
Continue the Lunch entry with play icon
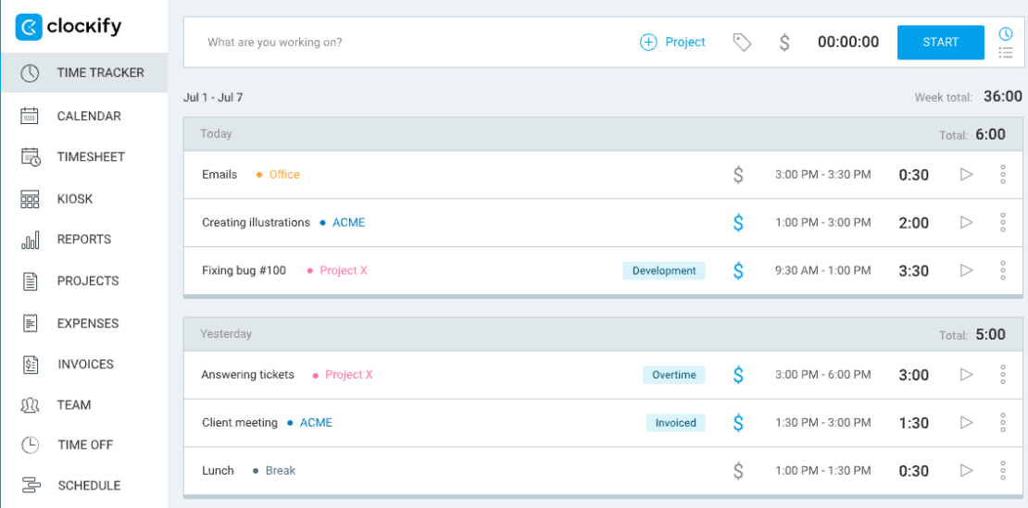966,471
